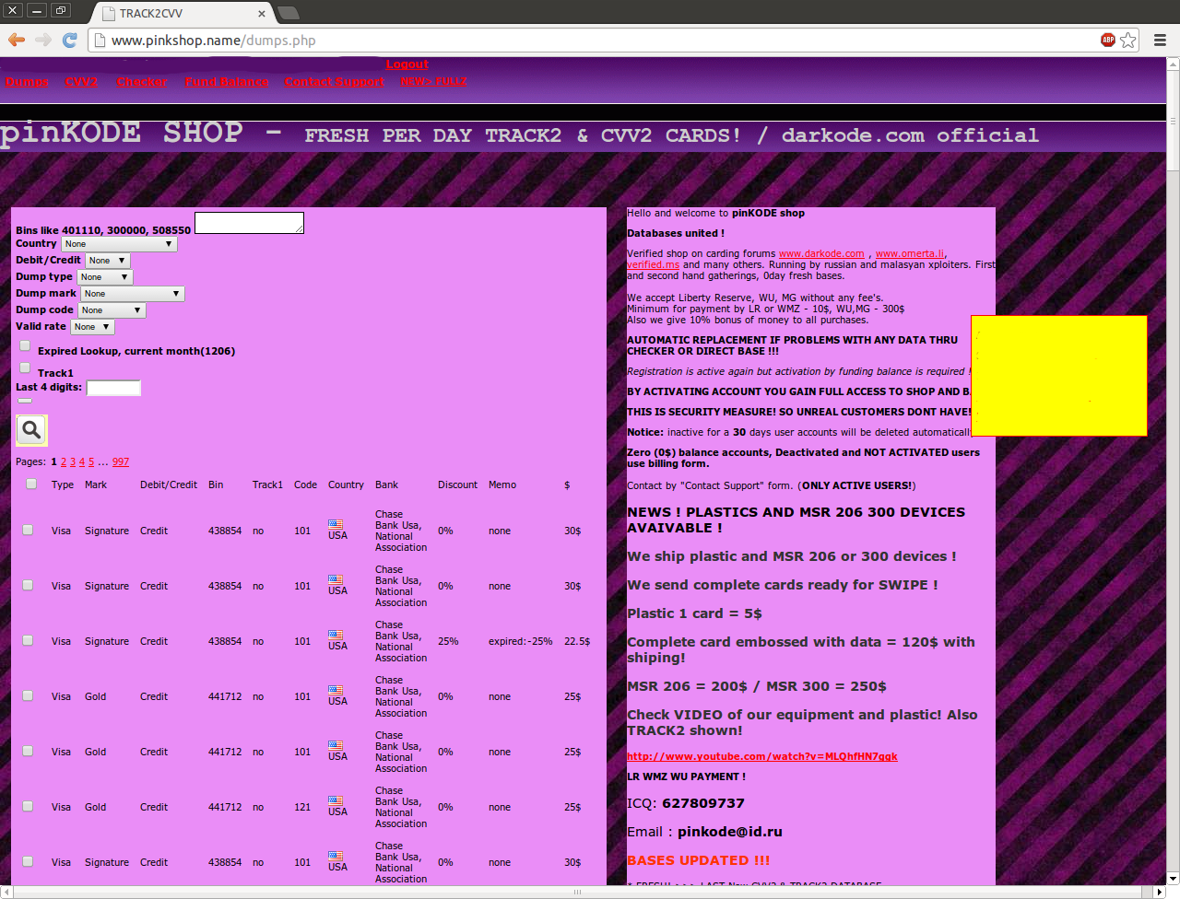Go to results page 4
Screen dimensions: 1180x899
82,462
